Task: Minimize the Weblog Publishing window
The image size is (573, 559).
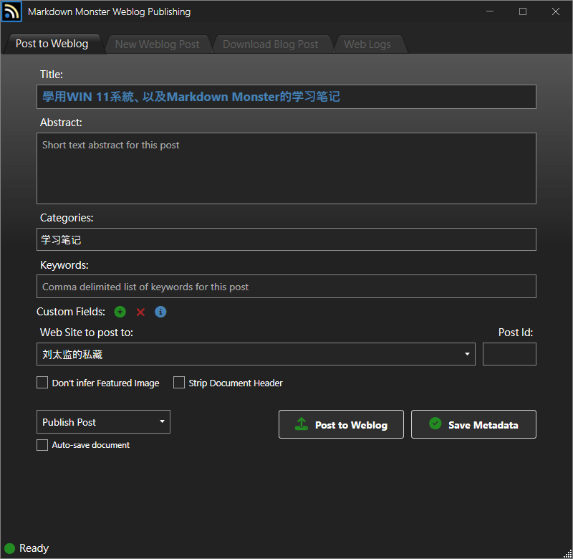Action: click(x=490, y=11)
